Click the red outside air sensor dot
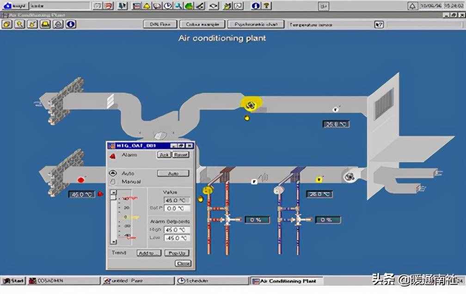Viewport: 466px width, 294px height. click(81, 179)
